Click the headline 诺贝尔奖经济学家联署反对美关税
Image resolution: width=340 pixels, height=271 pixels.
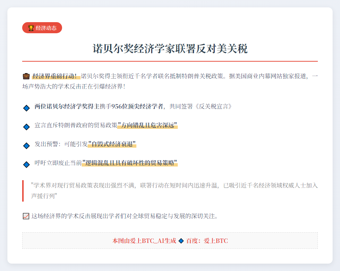(170, 48)
